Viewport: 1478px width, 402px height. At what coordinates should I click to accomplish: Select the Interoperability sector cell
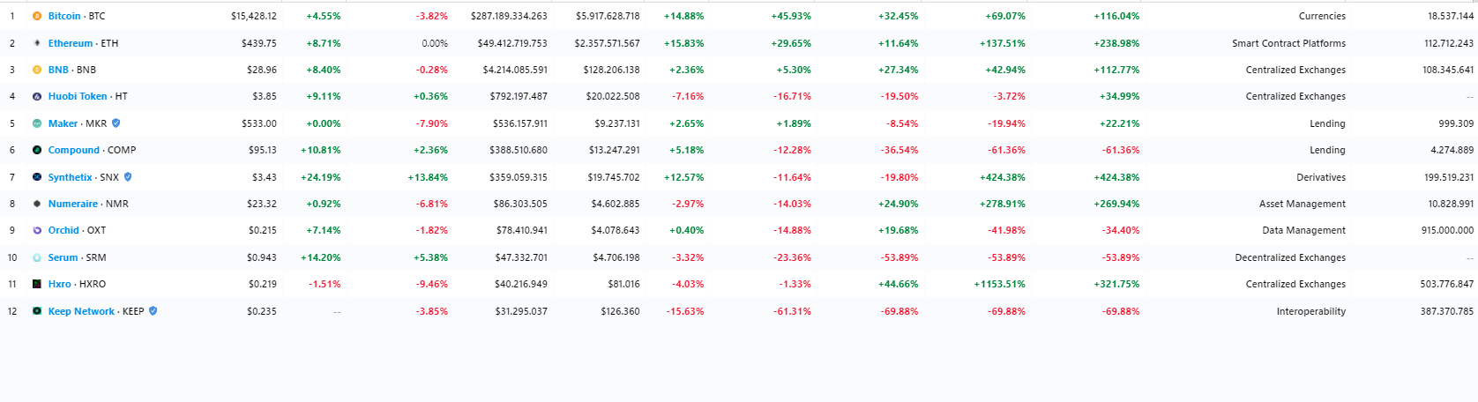(x=1311, y=311)
